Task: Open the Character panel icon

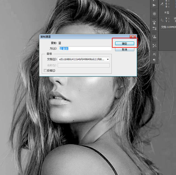Action: [154, 54]
